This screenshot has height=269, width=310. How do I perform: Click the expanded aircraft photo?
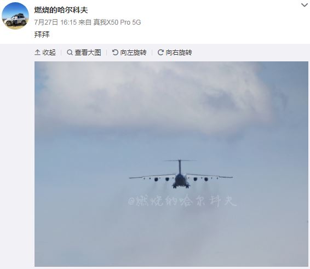click(171, 164)
